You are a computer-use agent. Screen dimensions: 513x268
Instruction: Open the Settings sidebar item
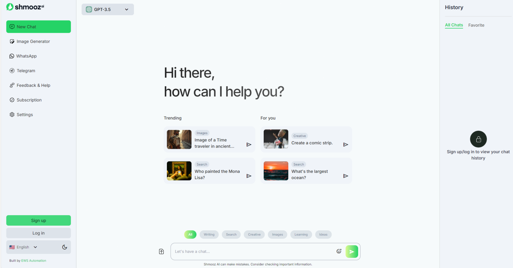(x=25, y=115)
